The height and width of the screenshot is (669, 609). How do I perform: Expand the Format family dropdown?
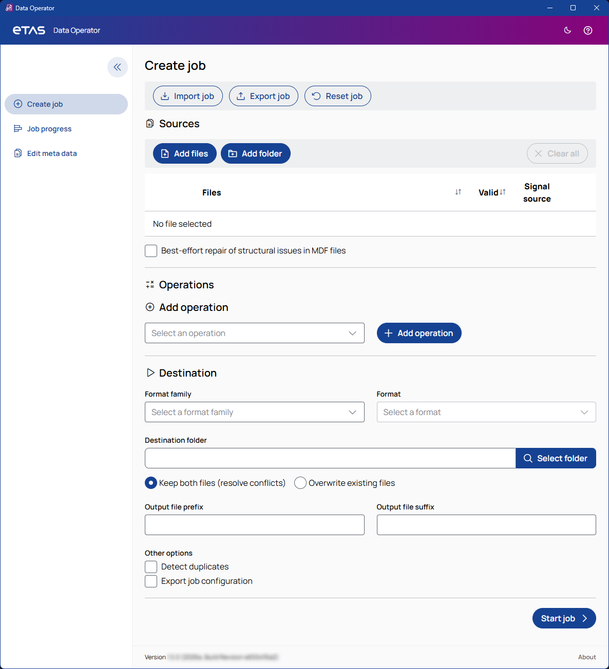tap(254, 412)
